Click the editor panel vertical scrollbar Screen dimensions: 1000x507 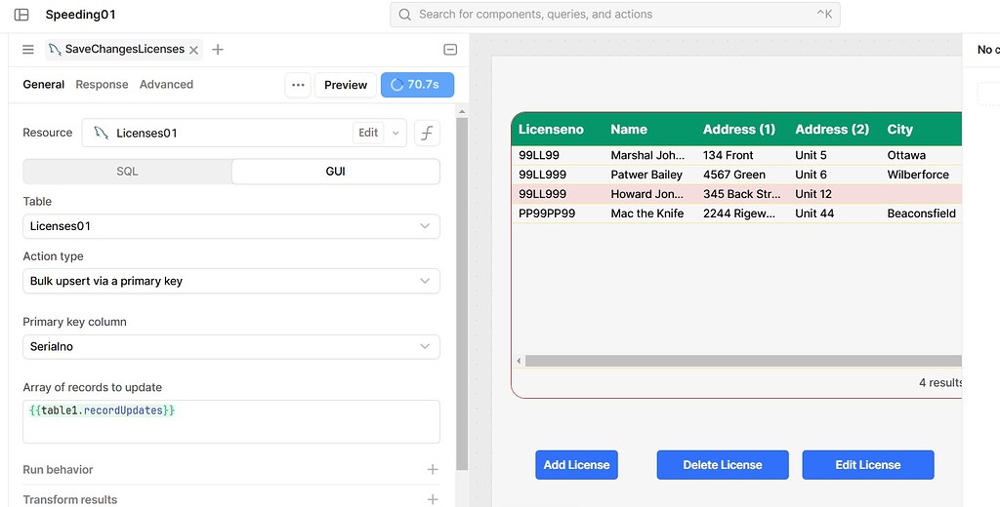click(462, 293)
